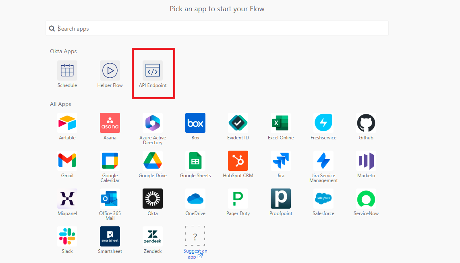The height and width of the screenshot is (263, 460).
Task: Select the Schedule app icon
Action: pos(67,70)
